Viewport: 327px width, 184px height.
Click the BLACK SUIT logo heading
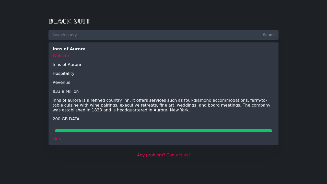pyautogui.click(x=69, y=21)
